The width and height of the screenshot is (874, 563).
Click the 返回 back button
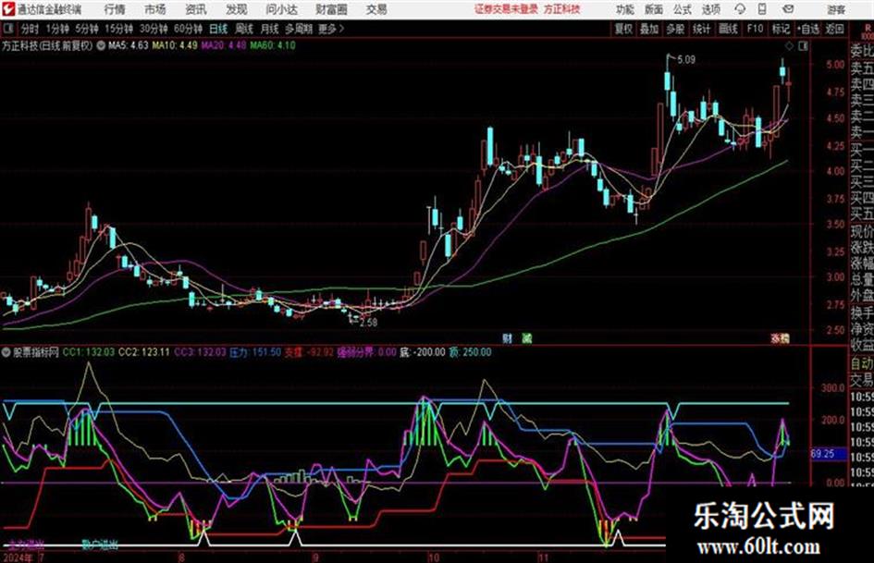point(834,29)
